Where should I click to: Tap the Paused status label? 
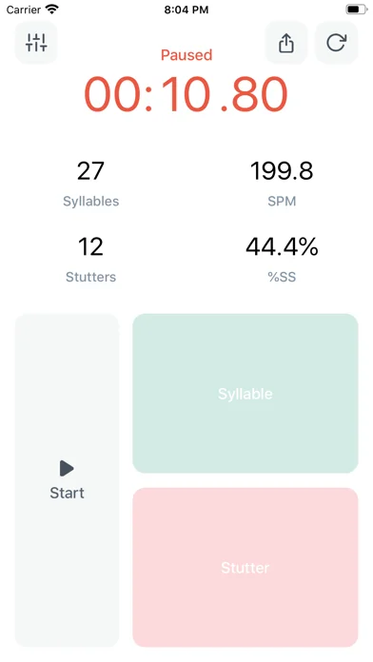pyautogui.click(x=186, y=55)
